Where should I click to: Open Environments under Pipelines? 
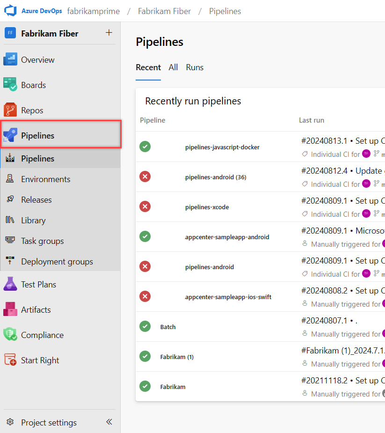(46, 179)
